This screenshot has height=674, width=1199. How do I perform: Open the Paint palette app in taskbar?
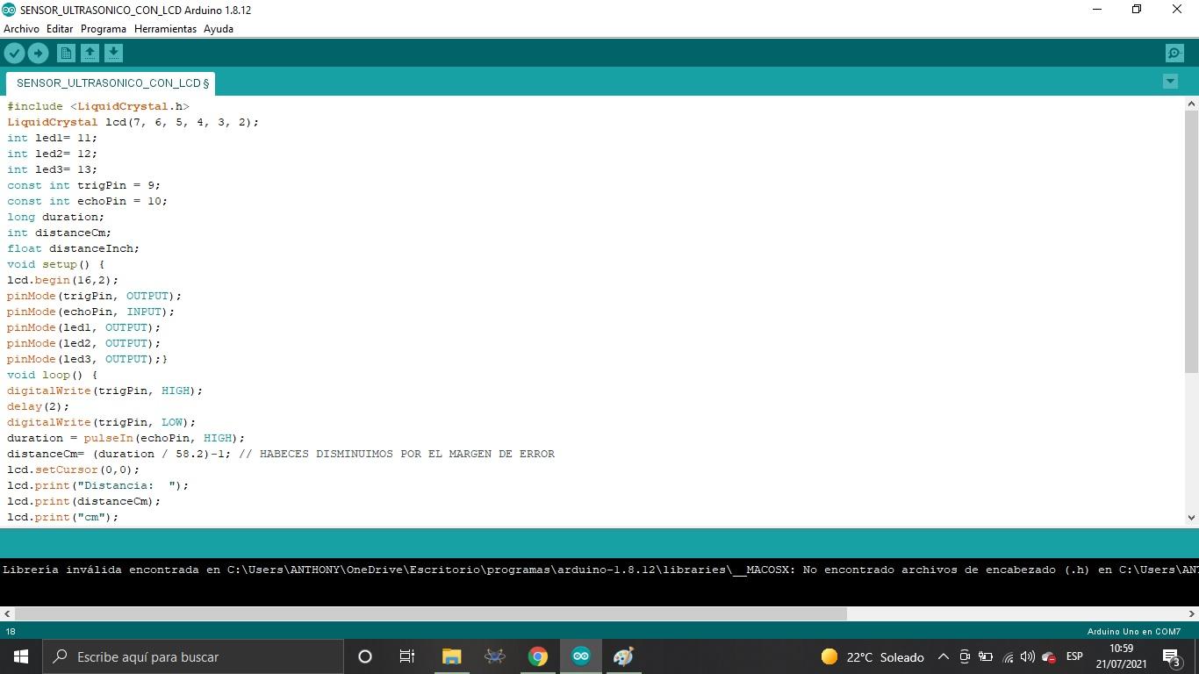pos(624,656)
